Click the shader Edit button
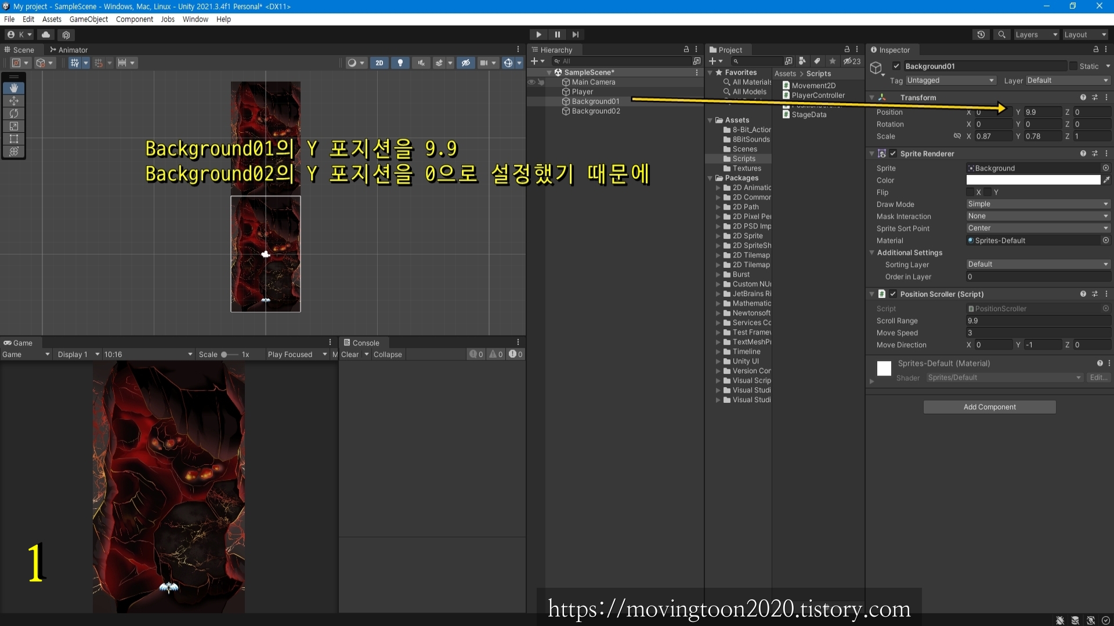The image size is (1114, 626). 1098,378
